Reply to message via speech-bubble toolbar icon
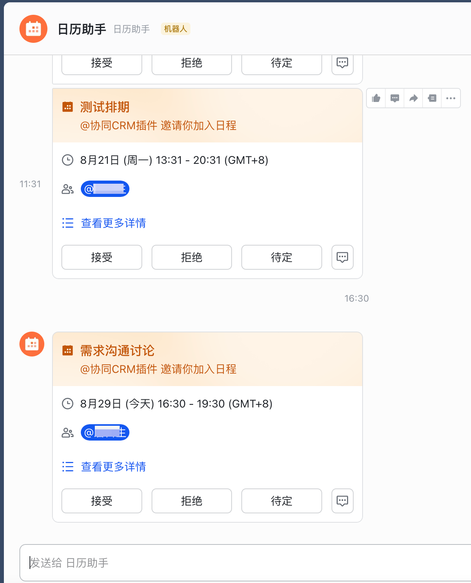This screenshot has width=471, height=583. point(394,98)
